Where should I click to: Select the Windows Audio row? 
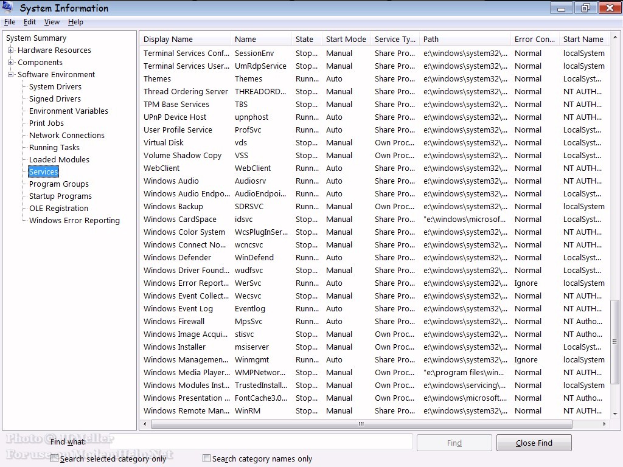tap(374, 181)
